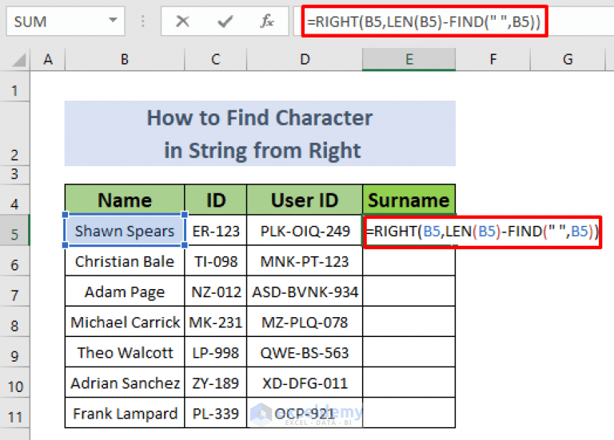The image size is (614, 440).
Task: Confirm the formula with checkmark icon
Action: pos(225,21)
